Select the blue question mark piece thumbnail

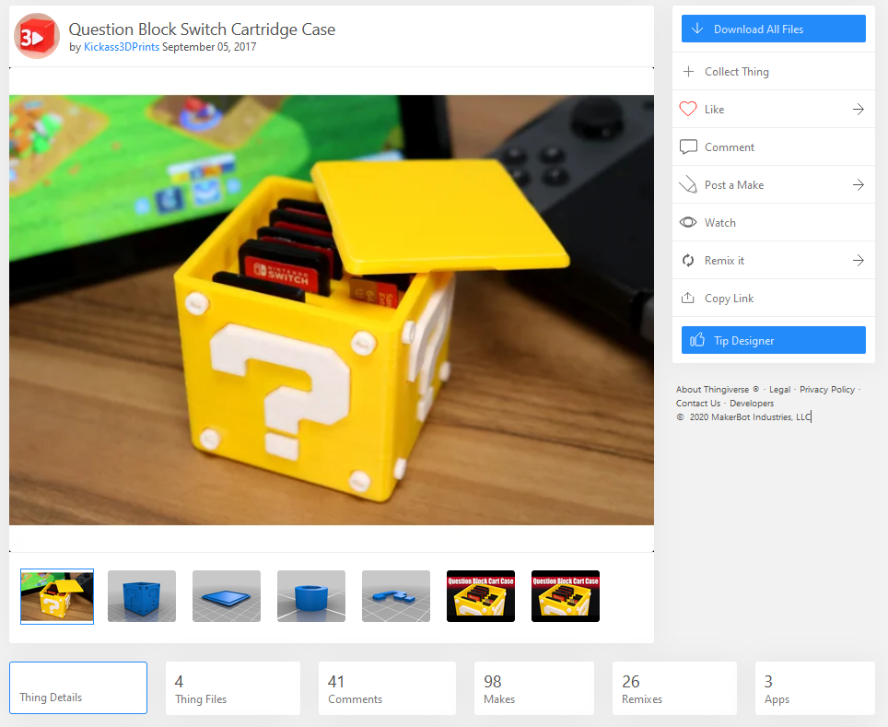(x=396, y=596)
